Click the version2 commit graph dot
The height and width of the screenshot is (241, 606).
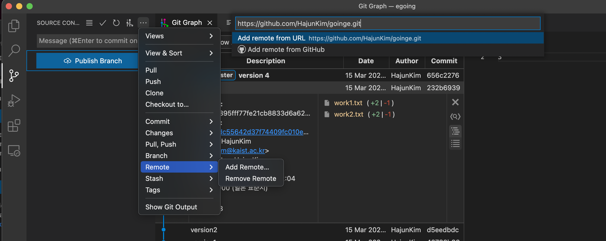click(x=163, y=230)
